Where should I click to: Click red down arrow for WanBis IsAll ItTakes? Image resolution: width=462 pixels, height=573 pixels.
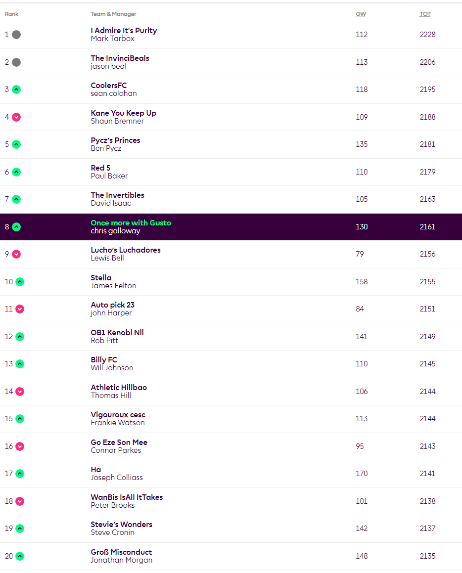click(20, 501)
